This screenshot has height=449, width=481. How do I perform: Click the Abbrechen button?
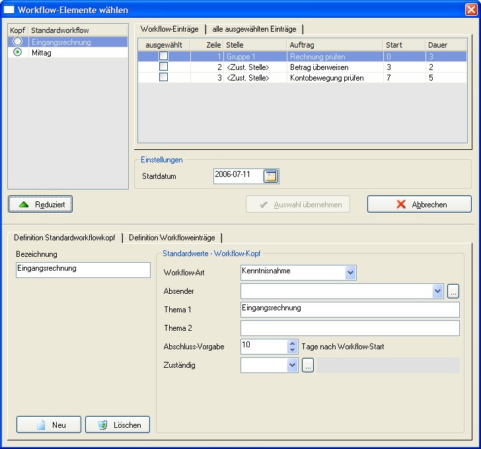coord(420,205)
